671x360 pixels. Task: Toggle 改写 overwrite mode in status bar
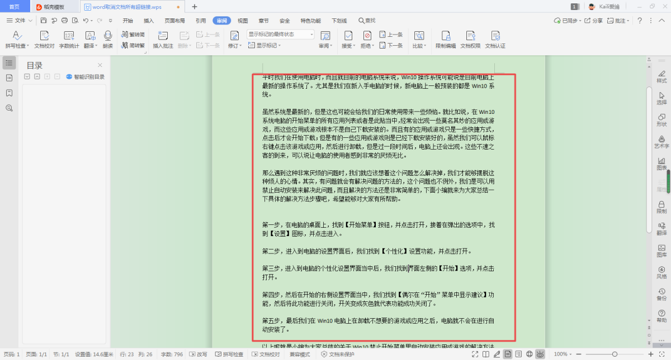(x=198, y=354)
